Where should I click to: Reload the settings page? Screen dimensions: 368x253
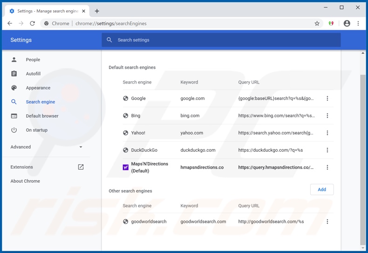coord(33,23)
